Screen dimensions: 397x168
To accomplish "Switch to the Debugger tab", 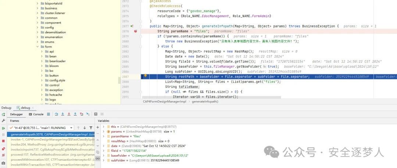I will pos(17,114).
